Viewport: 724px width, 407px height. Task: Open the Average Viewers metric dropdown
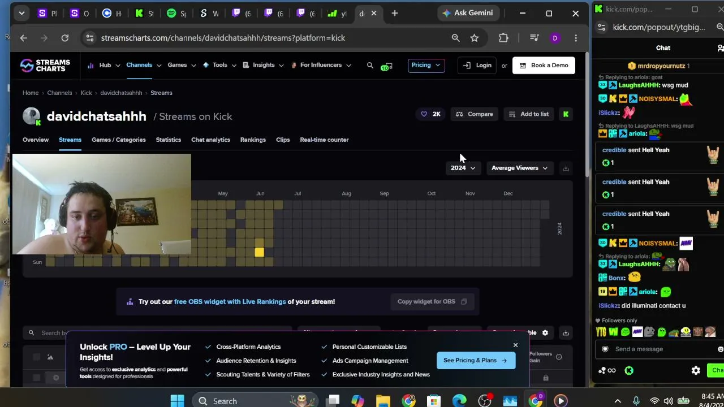pos(519,168)
